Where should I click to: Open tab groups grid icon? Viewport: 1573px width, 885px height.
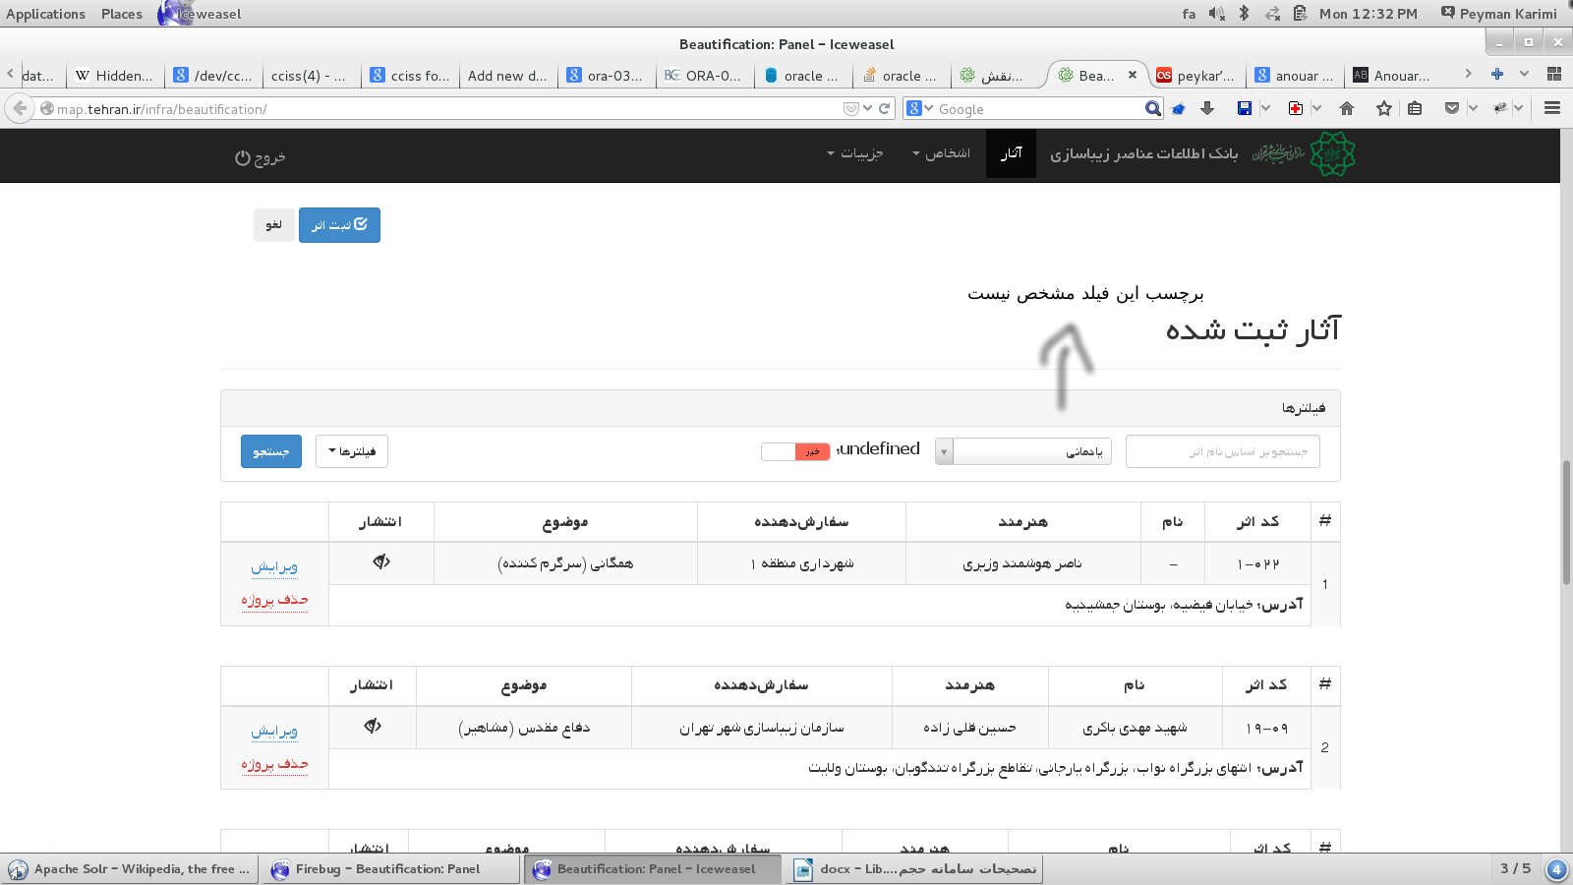pyautogui.click(x=1554, y=74)
